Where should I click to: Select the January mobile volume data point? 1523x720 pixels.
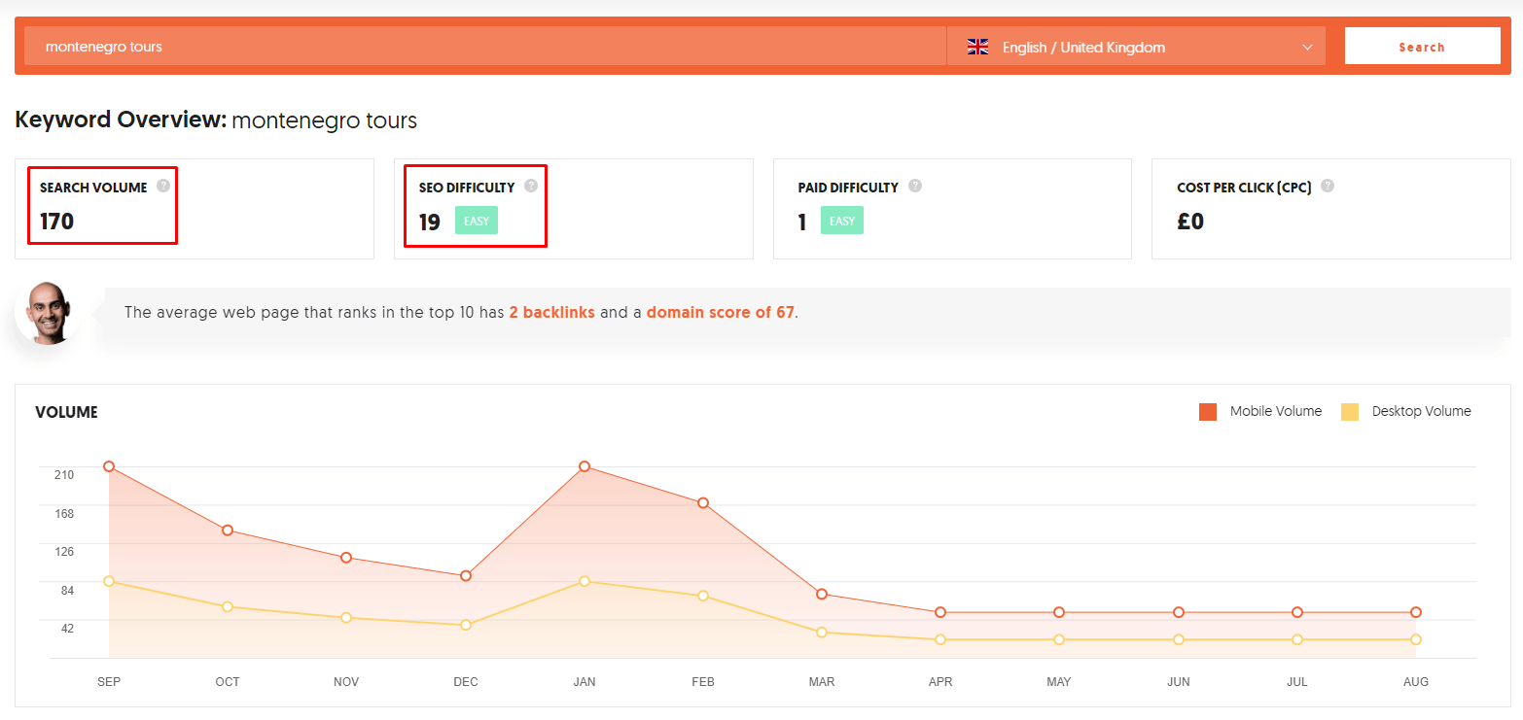click(x=584, y=466)
